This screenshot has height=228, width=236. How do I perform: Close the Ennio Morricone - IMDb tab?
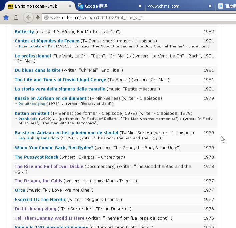pos(70,6)
